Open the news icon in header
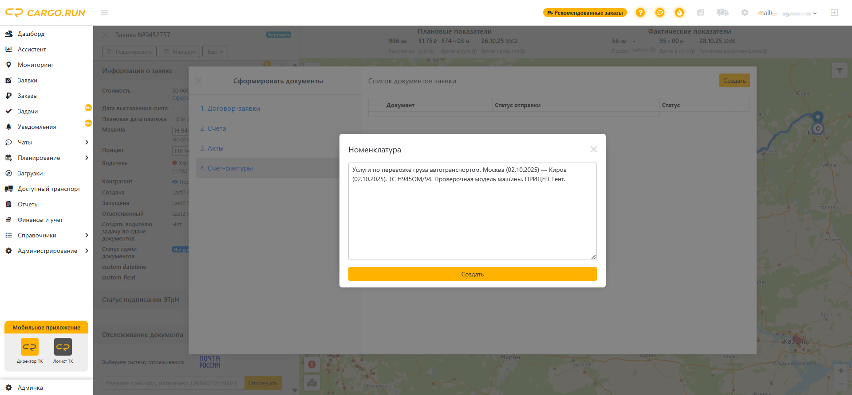Image resolution: width=852 pixels, height=395 pixels. 701,12
